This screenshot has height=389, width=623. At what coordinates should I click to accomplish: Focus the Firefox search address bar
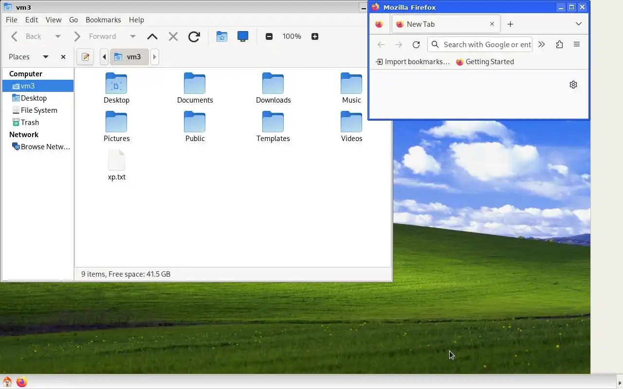pos(480,45)
